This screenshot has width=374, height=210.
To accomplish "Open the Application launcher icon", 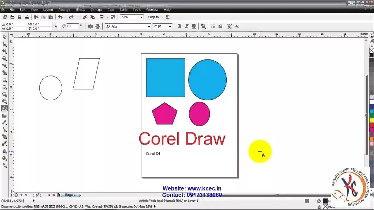I will coord(102,17).
